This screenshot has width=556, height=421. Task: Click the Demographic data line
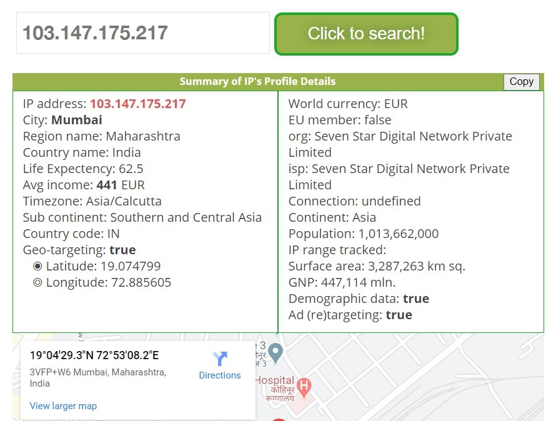pyautogui.click(x=359, y=299)
